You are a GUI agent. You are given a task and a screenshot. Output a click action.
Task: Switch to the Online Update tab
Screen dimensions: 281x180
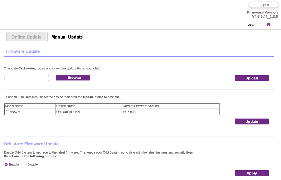26,37
